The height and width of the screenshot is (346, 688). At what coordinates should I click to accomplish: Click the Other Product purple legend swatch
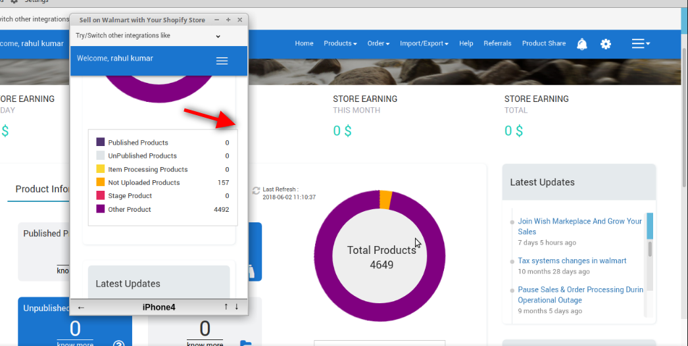(101, 209)
